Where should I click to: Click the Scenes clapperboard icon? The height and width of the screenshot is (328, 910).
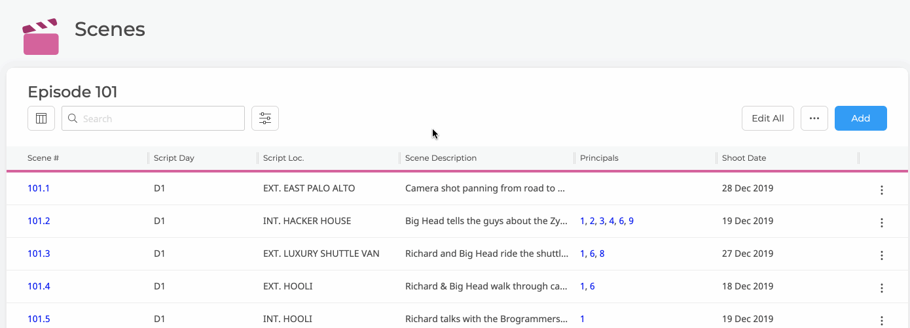[x=41, y=37]
